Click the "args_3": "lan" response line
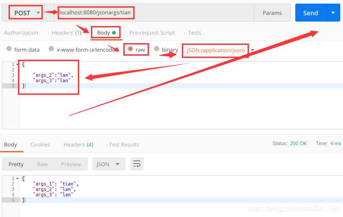The width and height of the screenshot is (343, 217). pos(53,195)
